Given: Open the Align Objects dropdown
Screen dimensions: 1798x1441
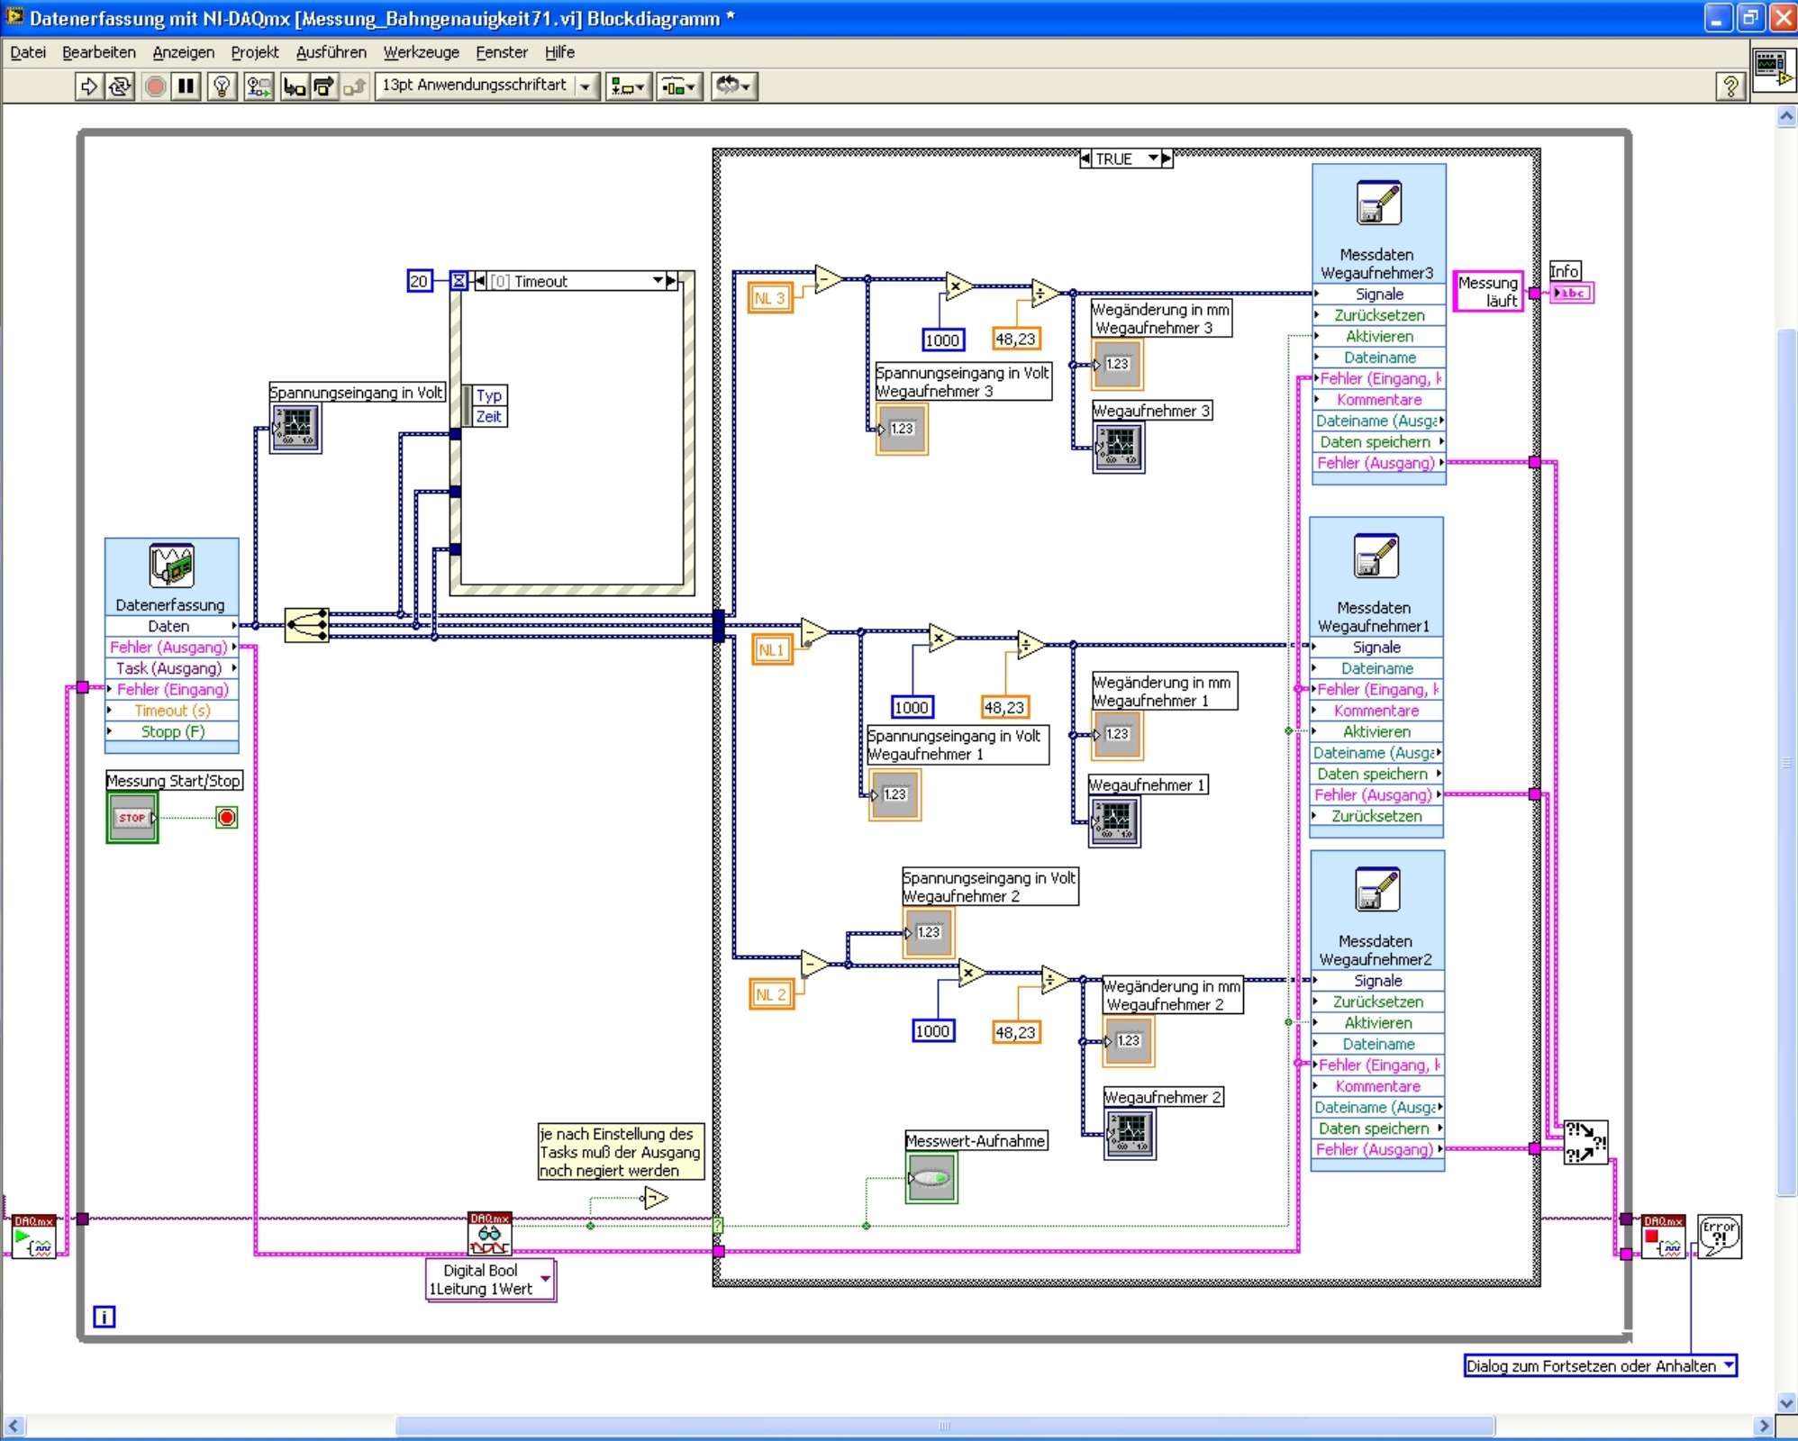Looking at the screenshot, I should 628,86.
